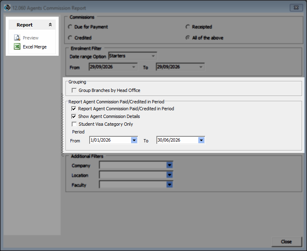Open Date range Option Starters dropdown
This screenshot has width=307, height=251.
[153, 56]
